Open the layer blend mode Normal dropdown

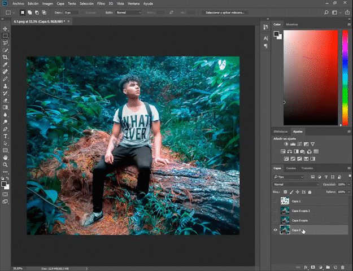pyautogui.click(x=296, y=184)
